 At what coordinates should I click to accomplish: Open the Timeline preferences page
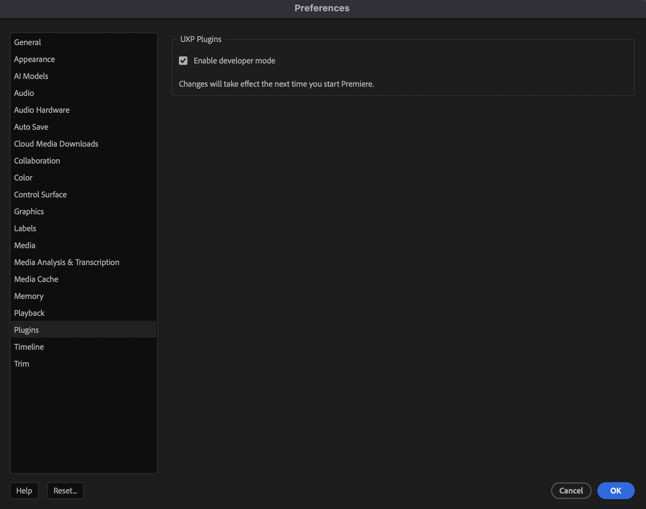(29, 347)
